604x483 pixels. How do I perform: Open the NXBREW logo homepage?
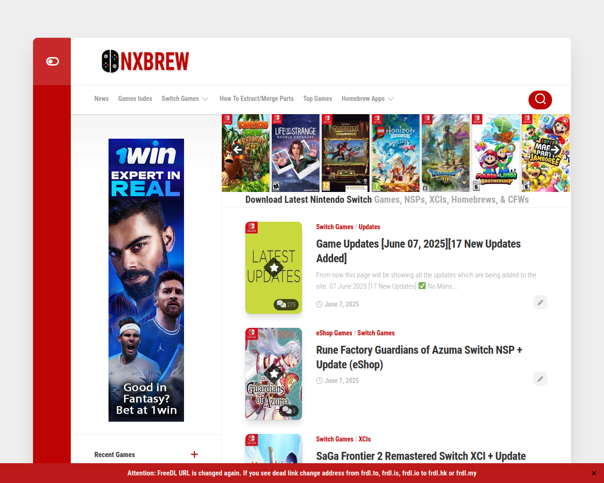(145, 61)
